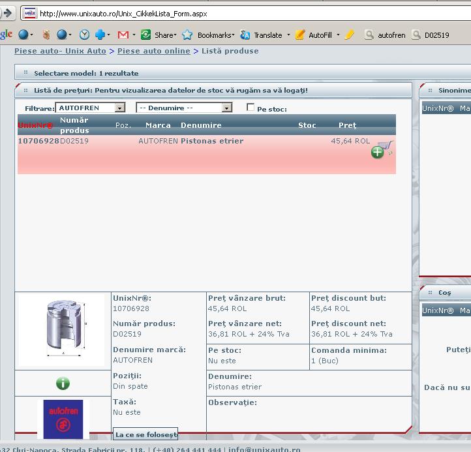471x452 pixels.
Task: Click the Unix site favicon in address bar
Action: (30, 14)
